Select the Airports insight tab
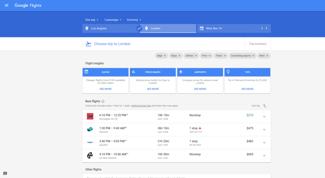 point(200,72)
